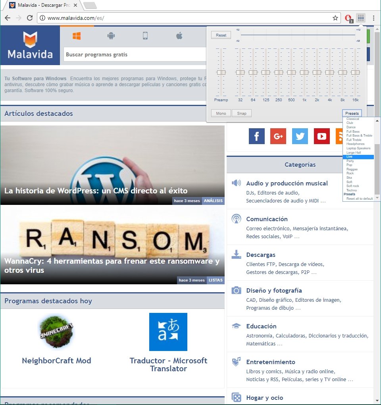The height and width of the screenshot is (405, 381).
Task: Open the Descargas category link
Action: click(261, 255)
